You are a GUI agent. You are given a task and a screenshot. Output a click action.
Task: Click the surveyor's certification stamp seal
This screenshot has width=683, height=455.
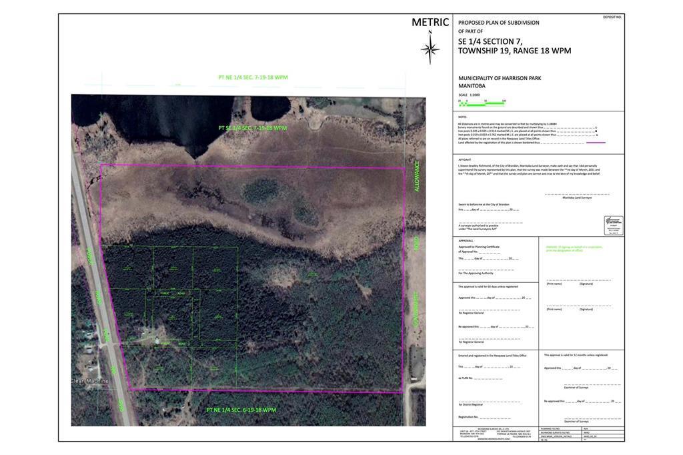click(614, 225)
